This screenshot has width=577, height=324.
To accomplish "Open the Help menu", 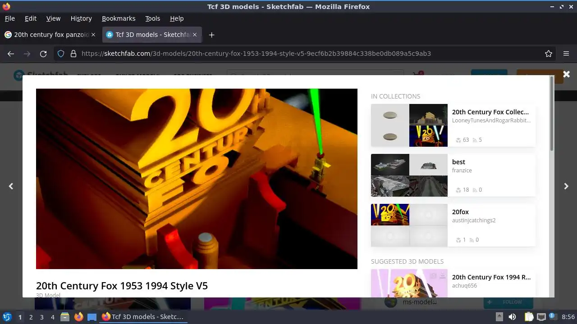I will [177, 18].
